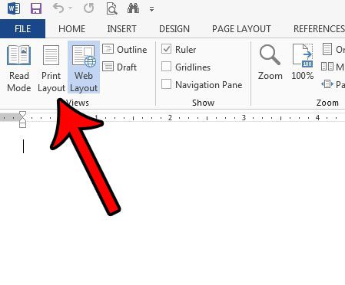The image size is (345, 285).
Task: Click the 3 inch mark on the ruler
Action: [244, 118]
